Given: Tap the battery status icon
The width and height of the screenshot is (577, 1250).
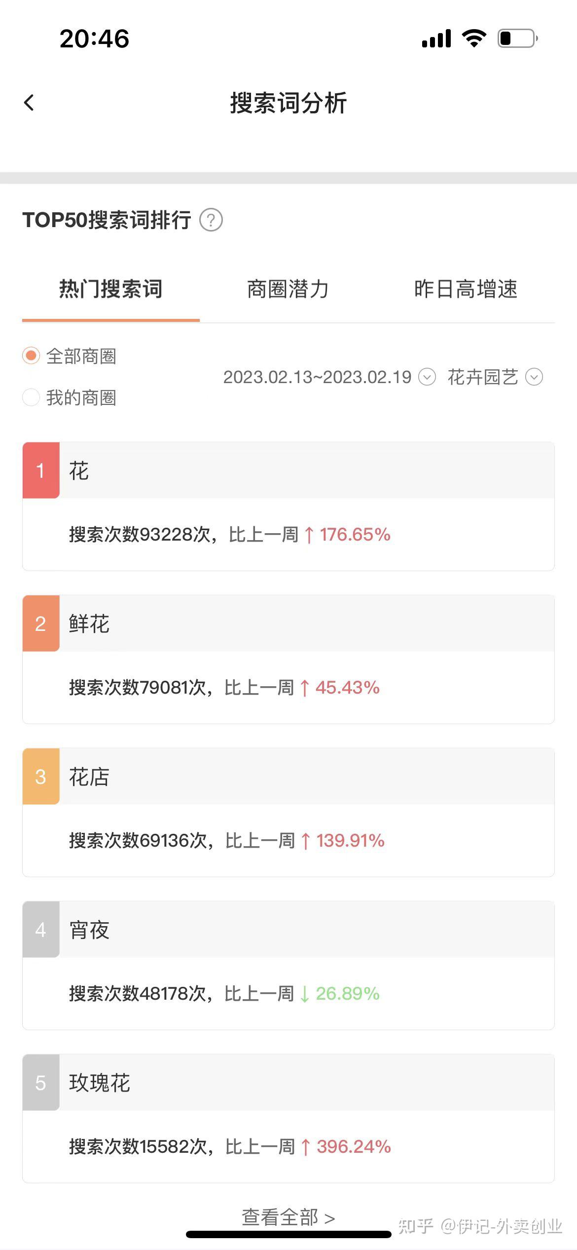Looking at the screenshot, I should point(517,39).
